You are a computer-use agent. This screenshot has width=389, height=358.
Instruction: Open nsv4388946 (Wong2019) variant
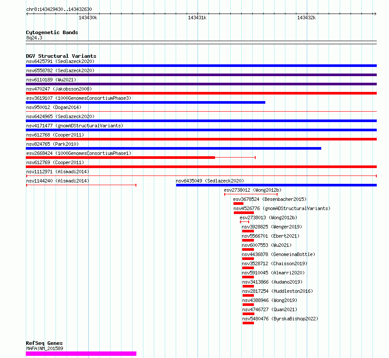270,300
